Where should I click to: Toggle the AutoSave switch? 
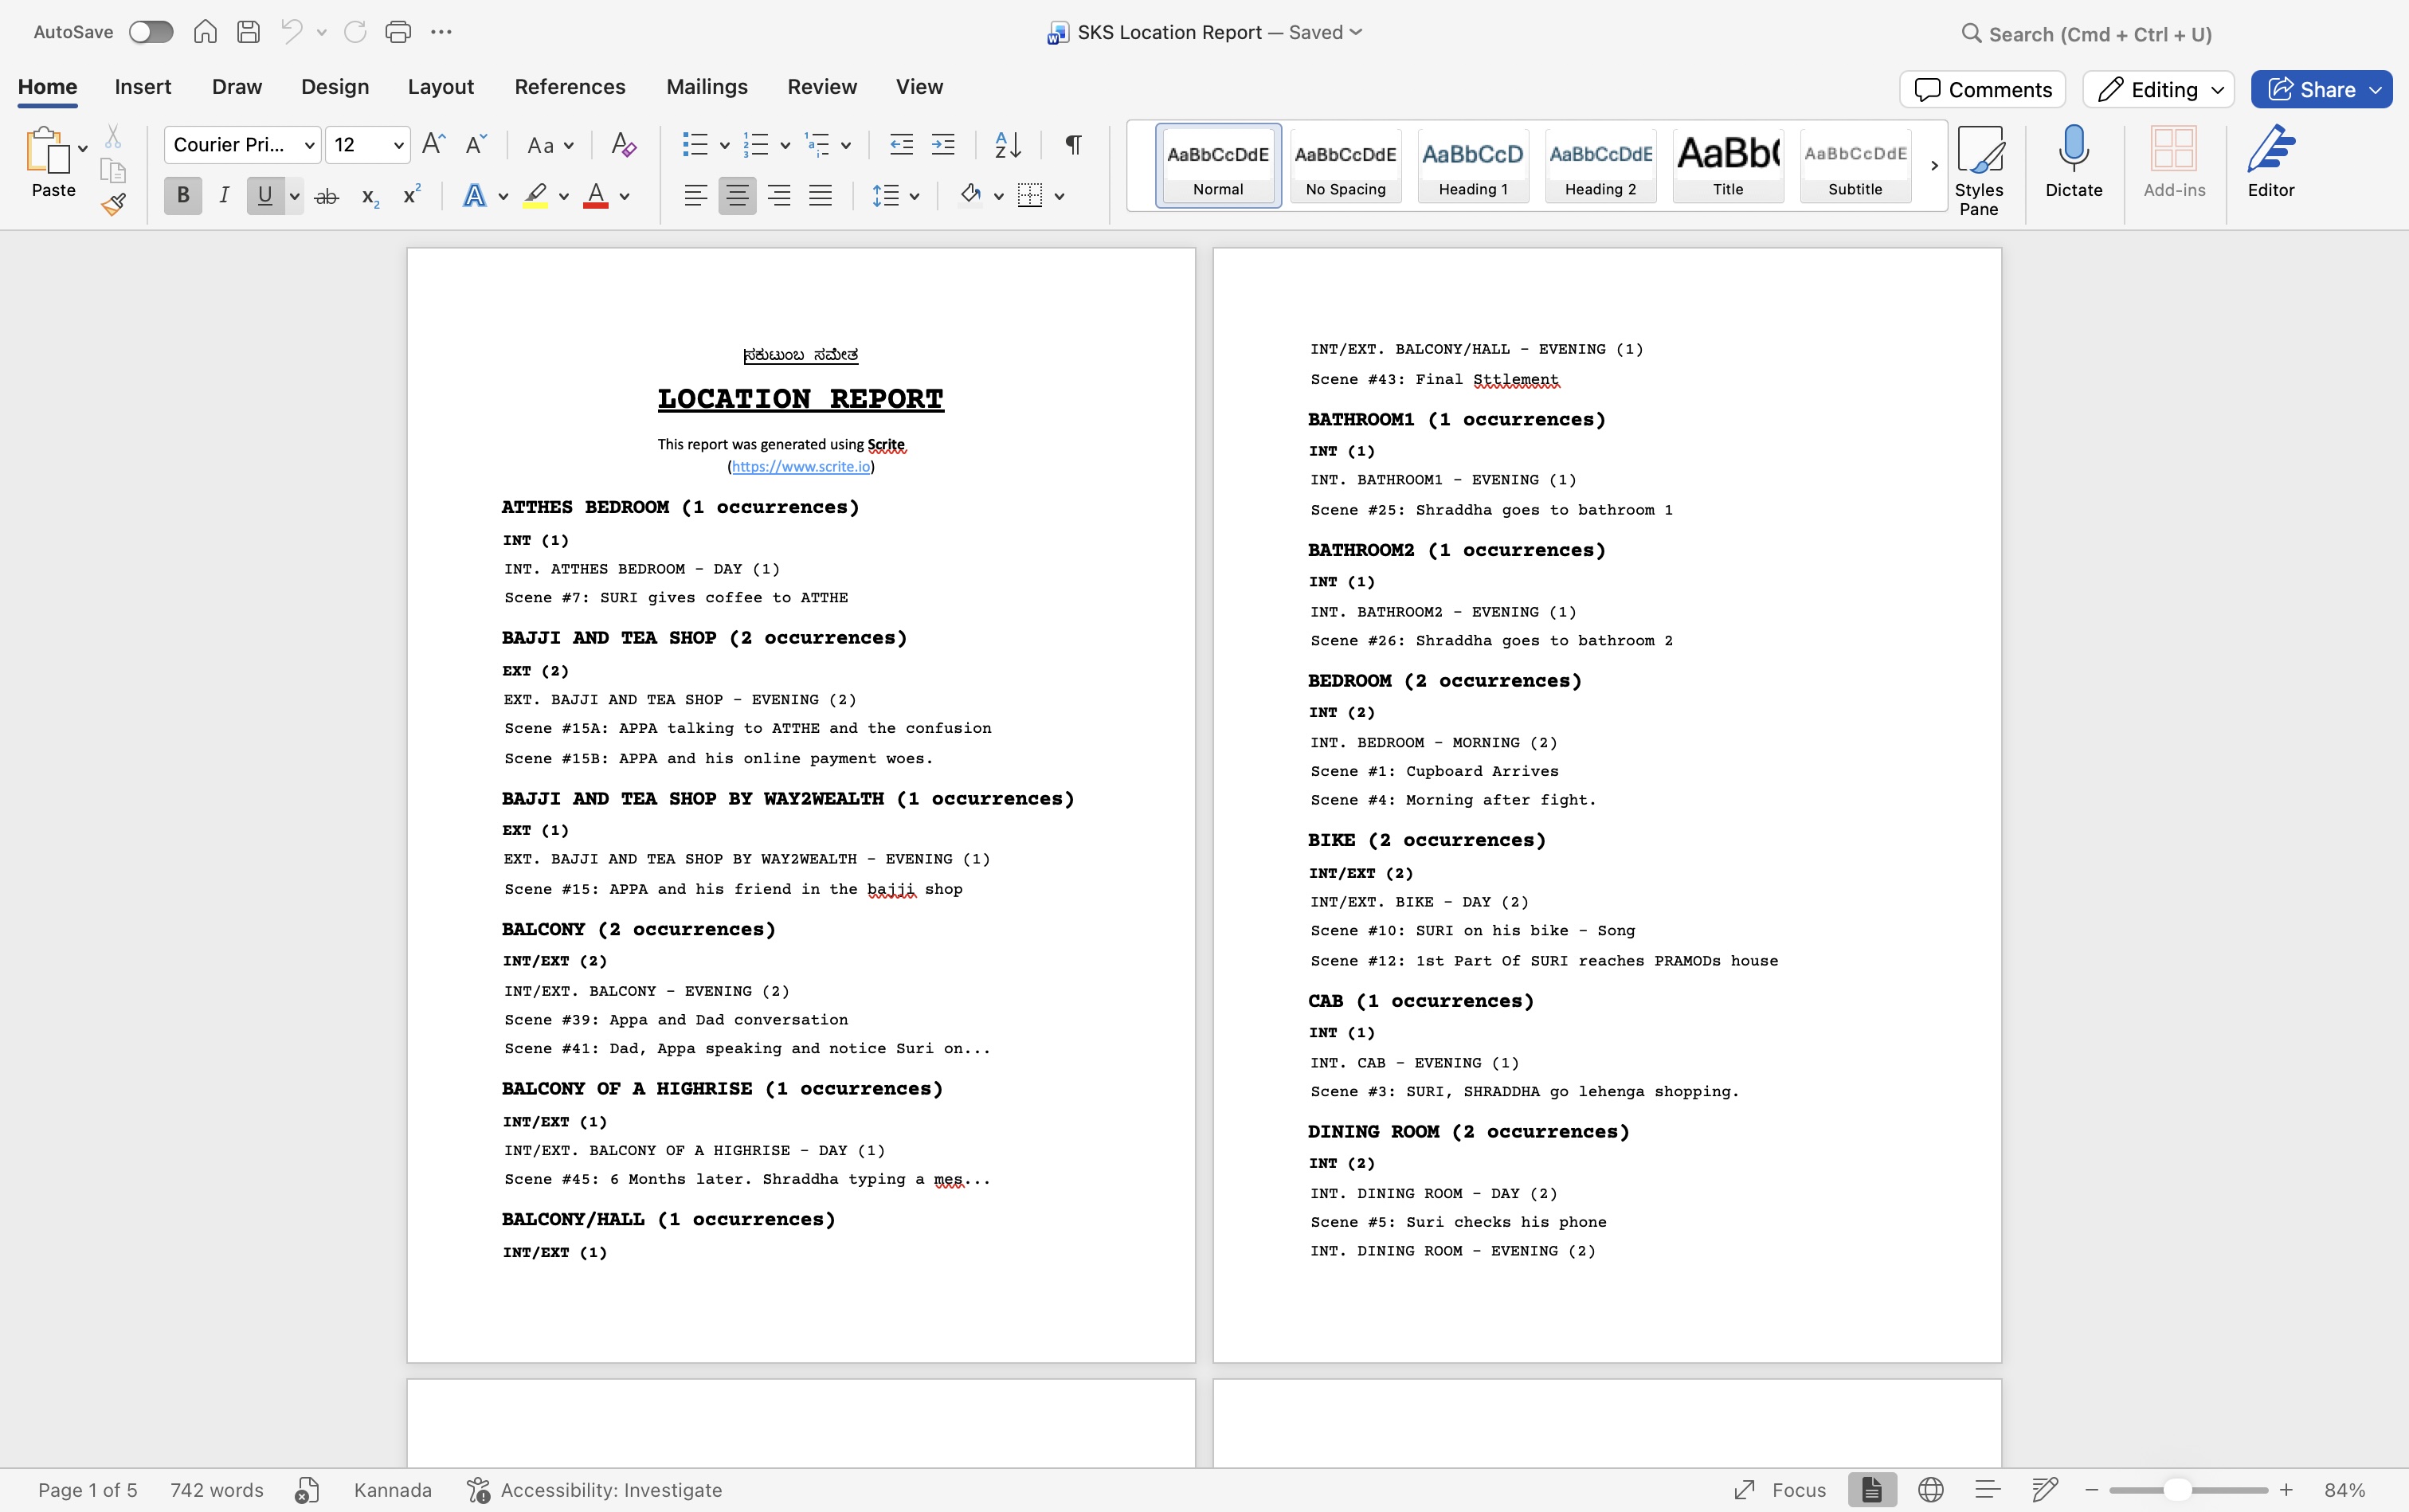tap(151, 32)
